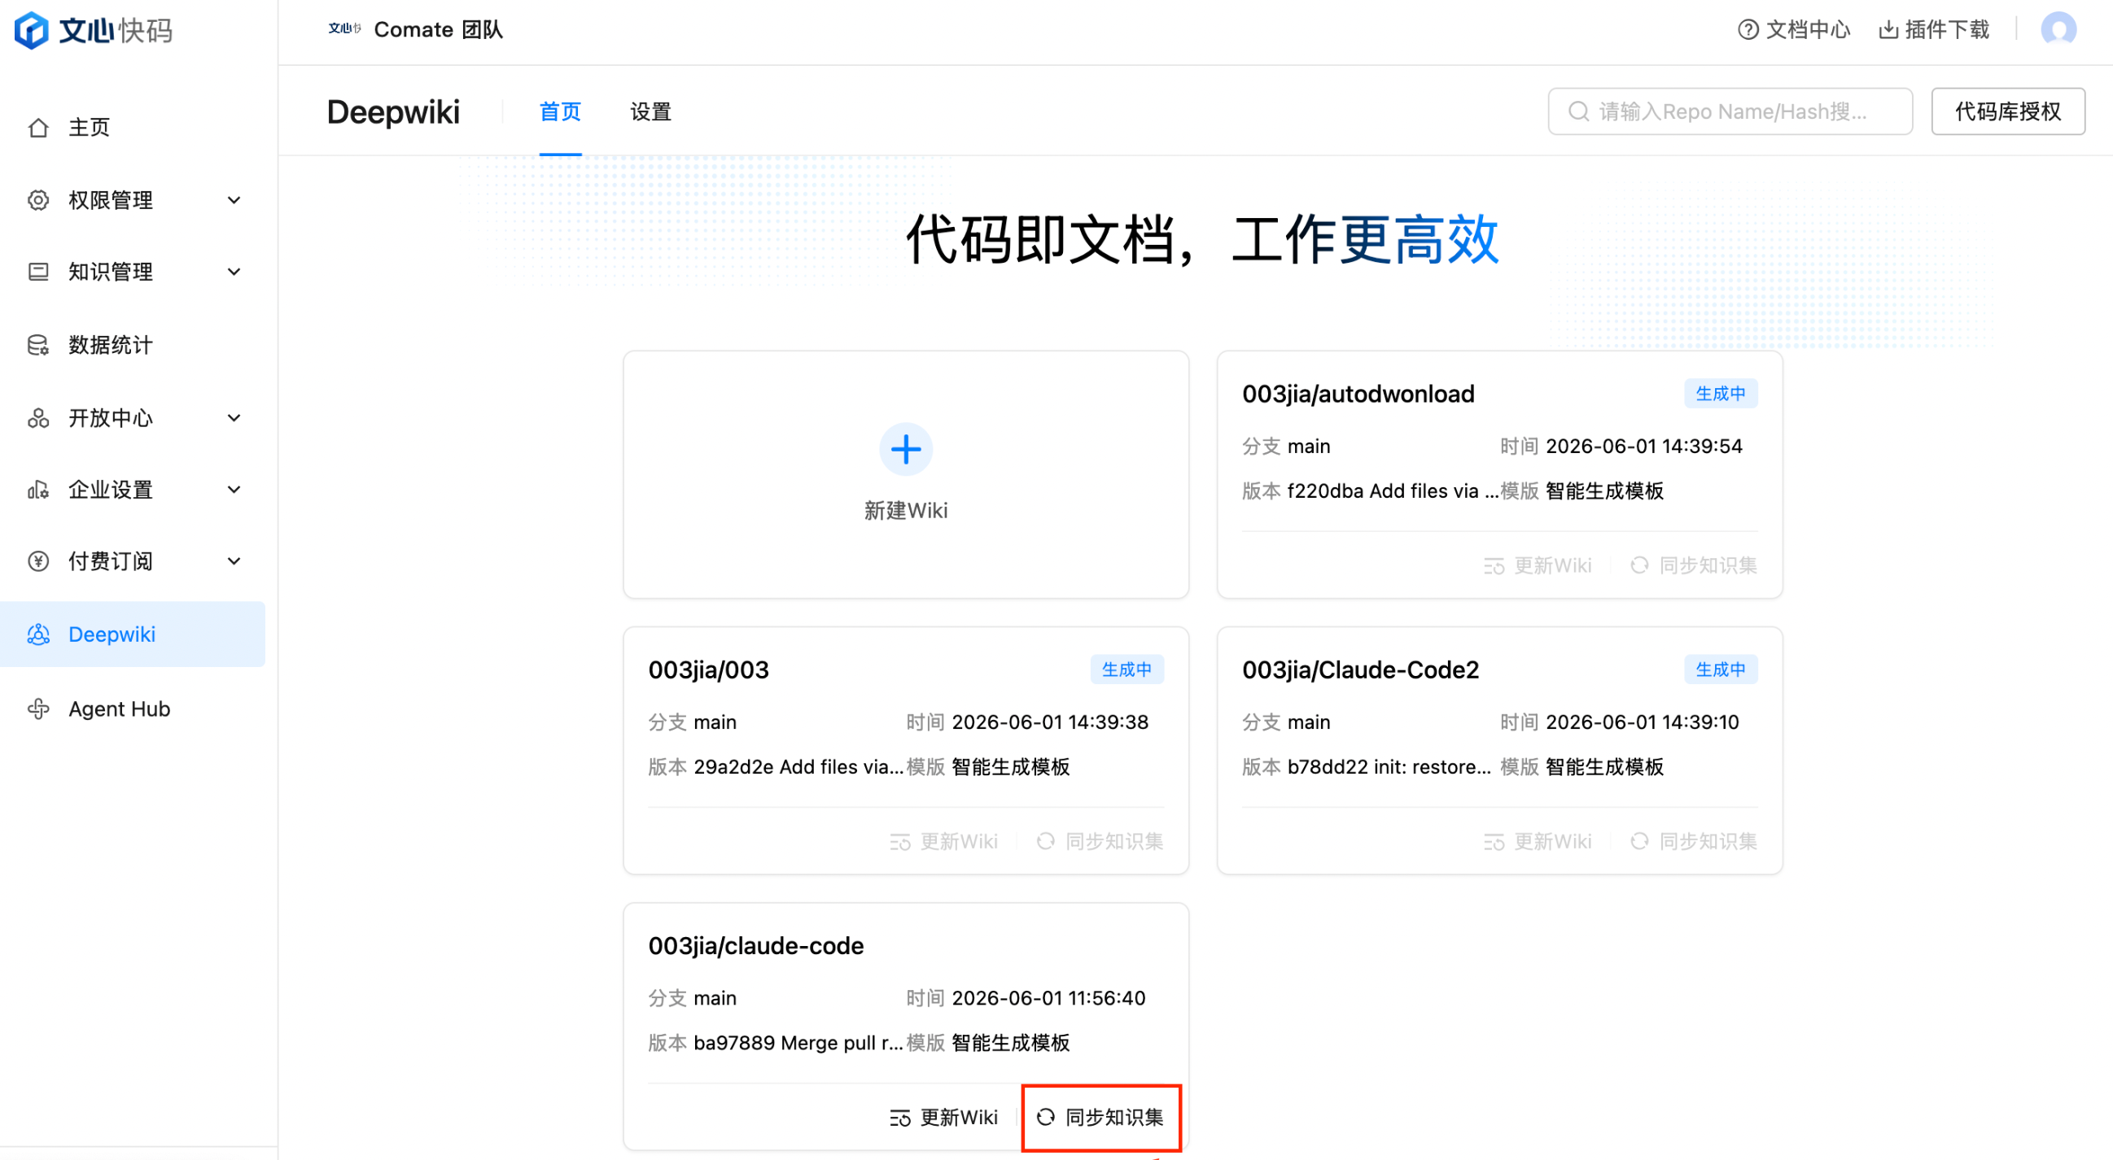Click the 权限管理 gear icon

pos(37,200)
